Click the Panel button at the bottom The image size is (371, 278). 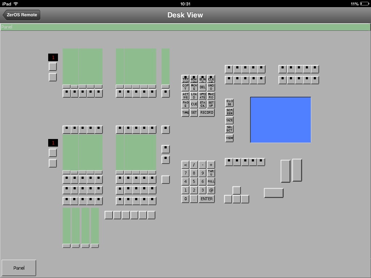(19, 268)
